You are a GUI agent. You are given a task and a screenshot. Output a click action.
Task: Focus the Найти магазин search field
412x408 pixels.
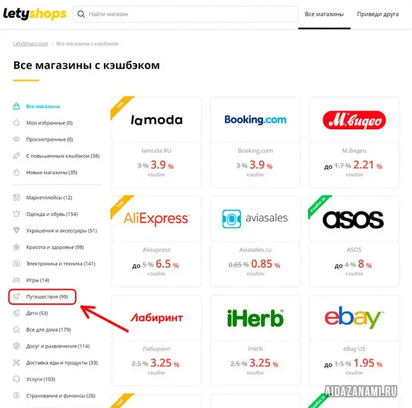point(186,14)
